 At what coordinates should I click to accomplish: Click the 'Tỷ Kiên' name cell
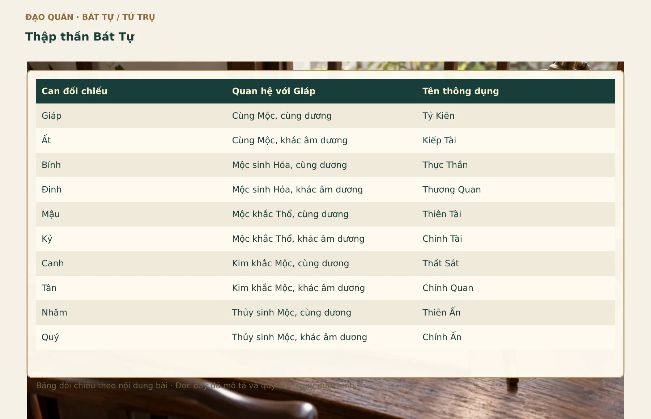(516, 116)
